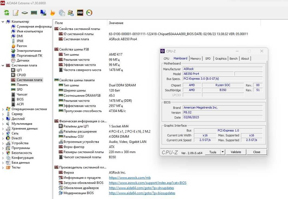288x199 pixels.
Task: Open the Graphics tab in CPU-Z
Action: (x=221, y=59)
